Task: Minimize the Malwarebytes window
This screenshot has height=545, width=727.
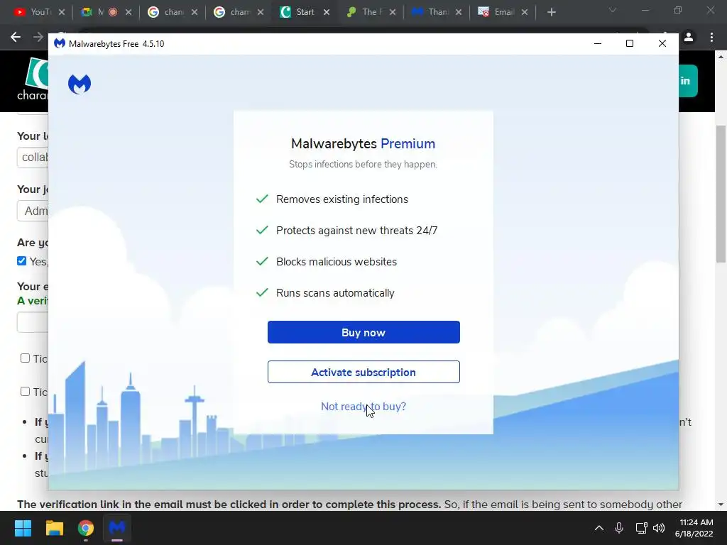Action: click(x=598, y=43)
